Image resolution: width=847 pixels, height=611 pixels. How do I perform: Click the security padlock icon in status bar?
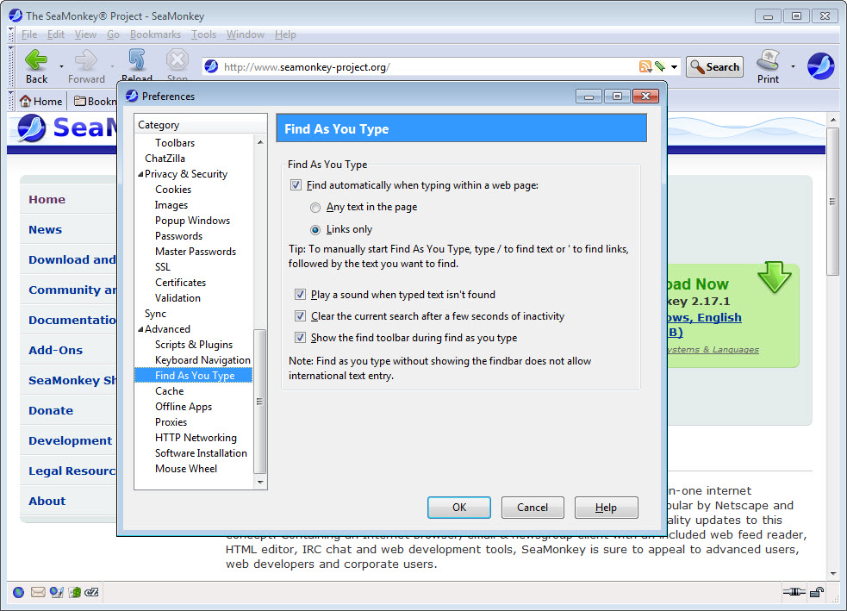tap(817, 592)
